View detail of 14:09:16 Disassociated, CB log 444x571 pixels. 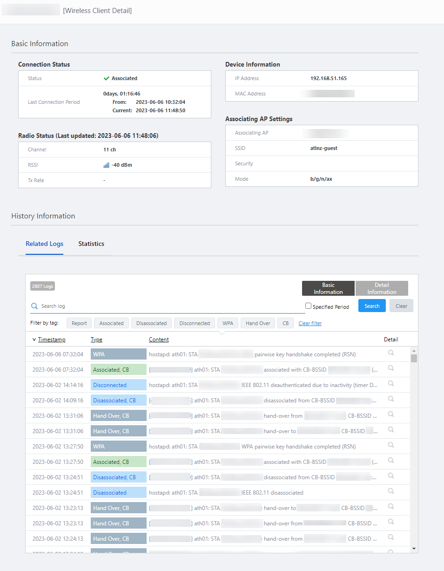coord(390,399)
